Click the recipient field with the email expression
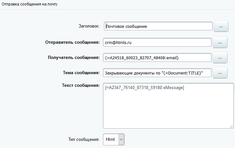 (x=158, y=58)
